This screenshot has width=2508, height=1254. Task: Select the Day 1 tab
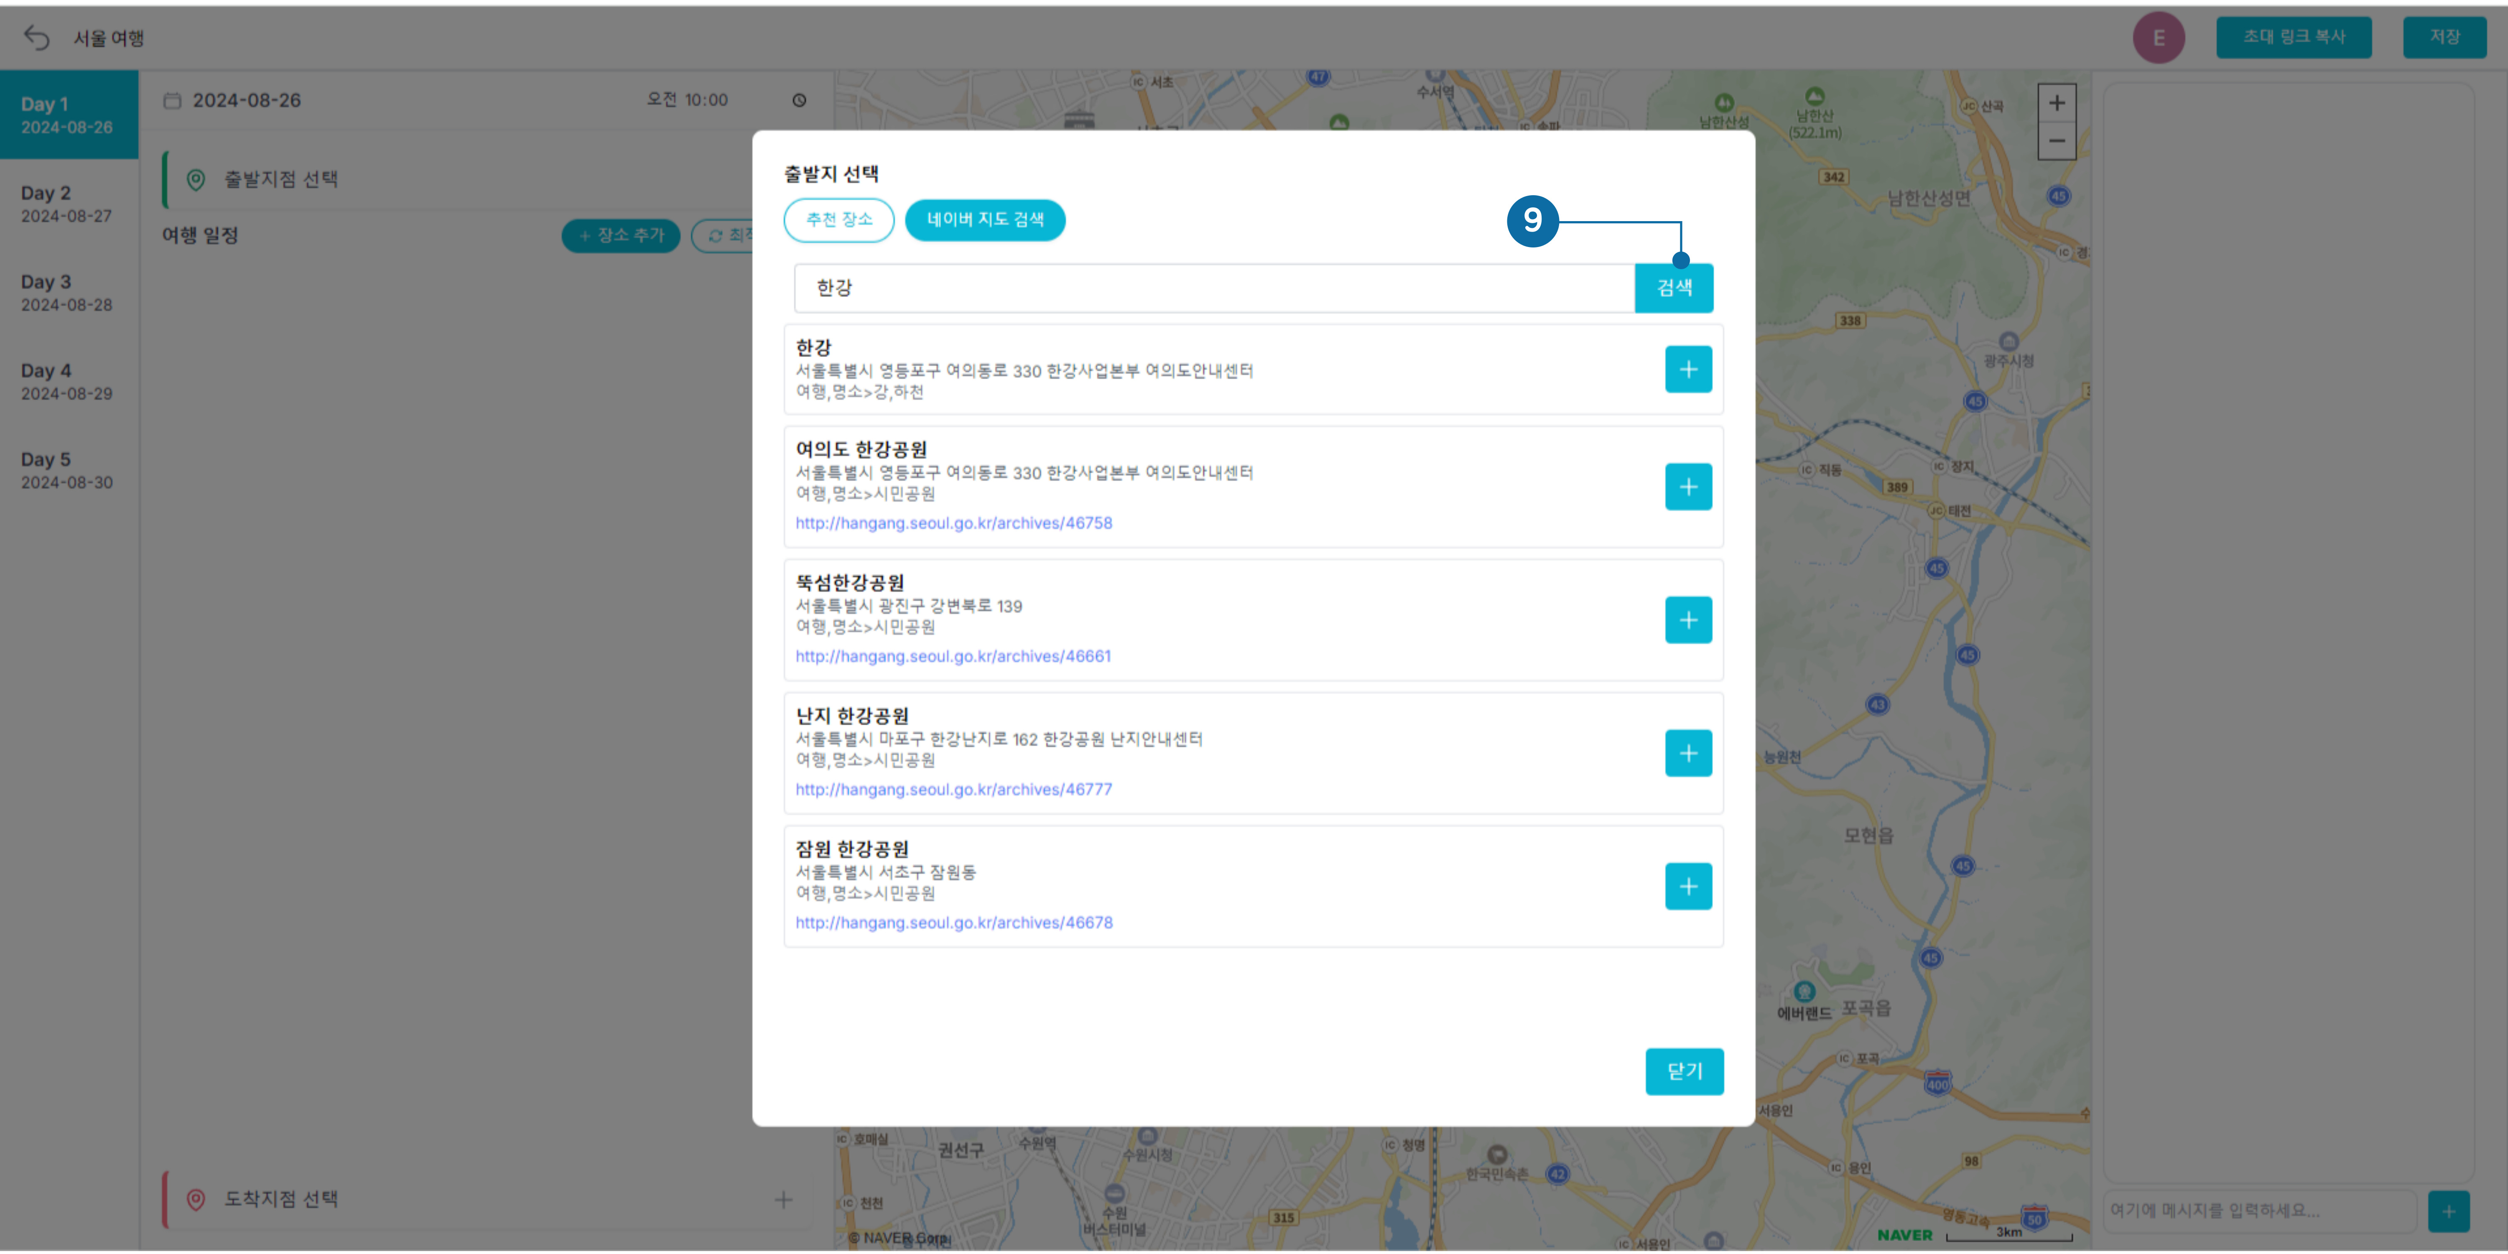[x=69, y=115]
